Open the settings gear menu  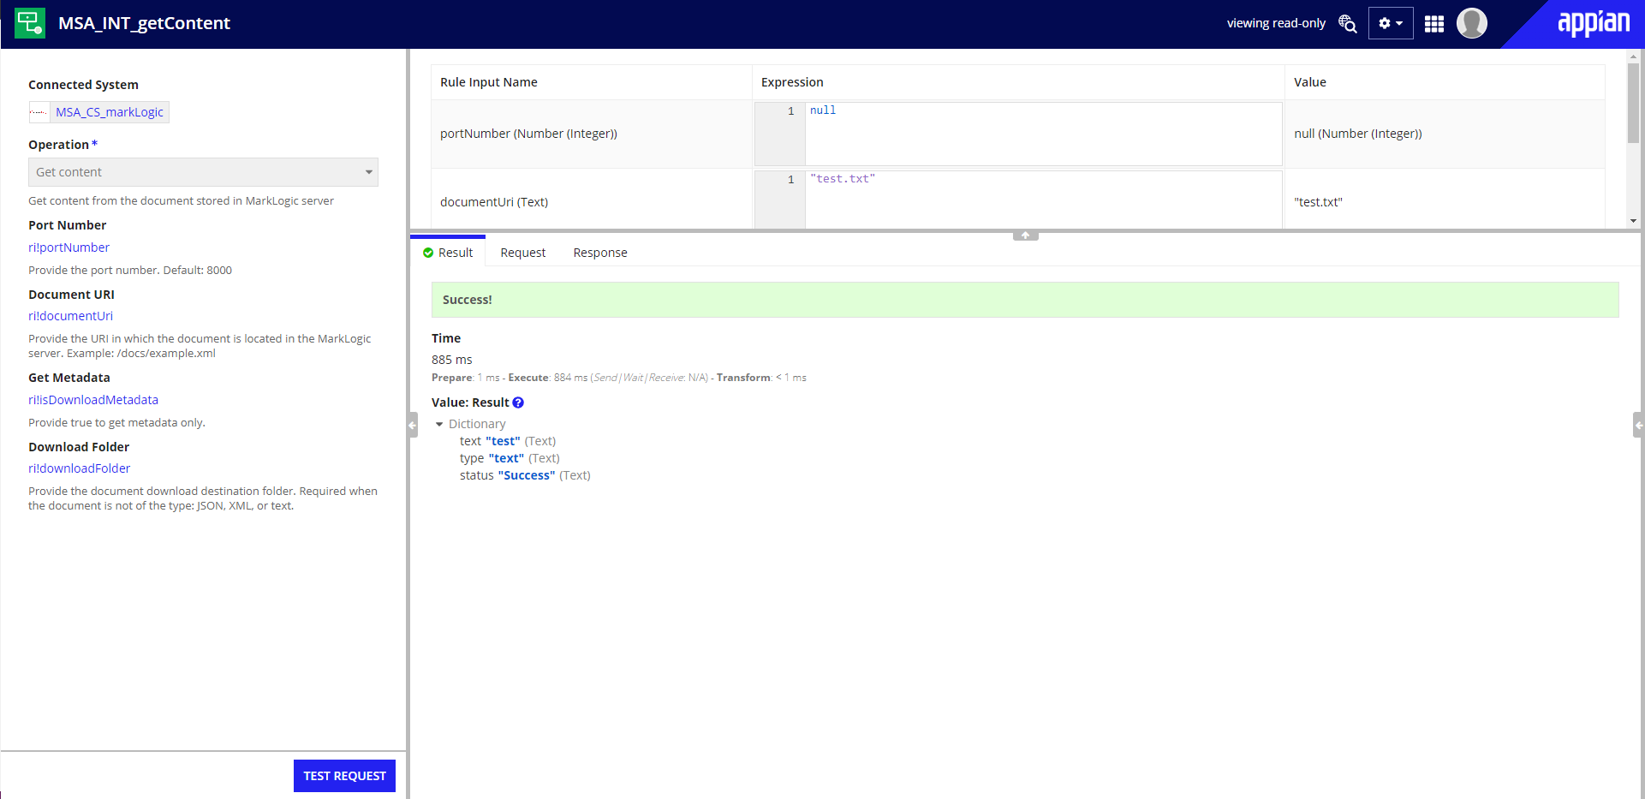(1390, 23)
